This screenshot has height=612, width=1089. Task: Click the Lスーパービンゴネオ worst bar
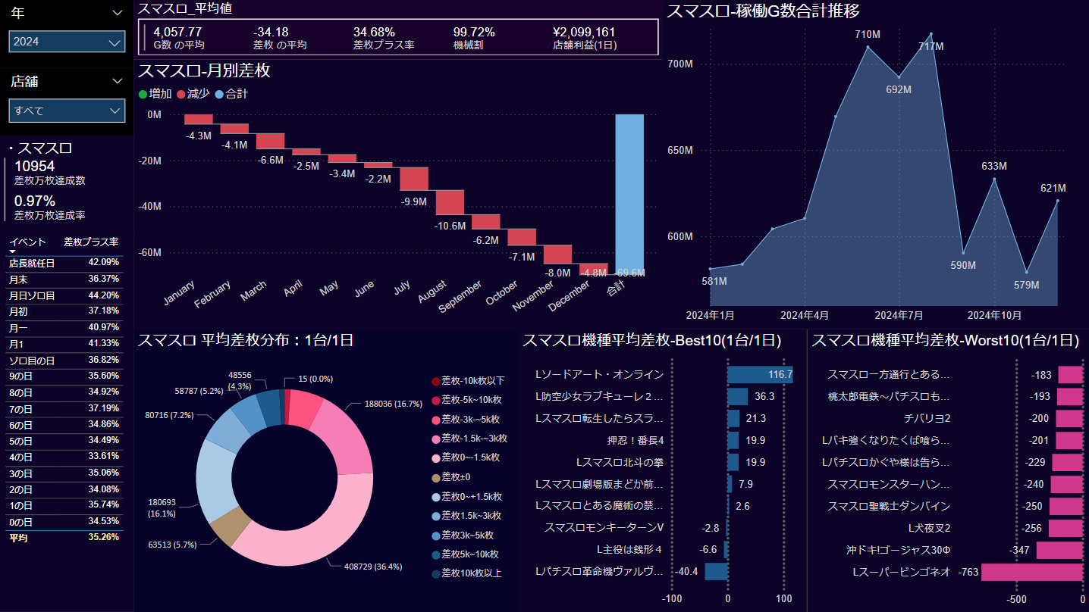point(1031,572)
